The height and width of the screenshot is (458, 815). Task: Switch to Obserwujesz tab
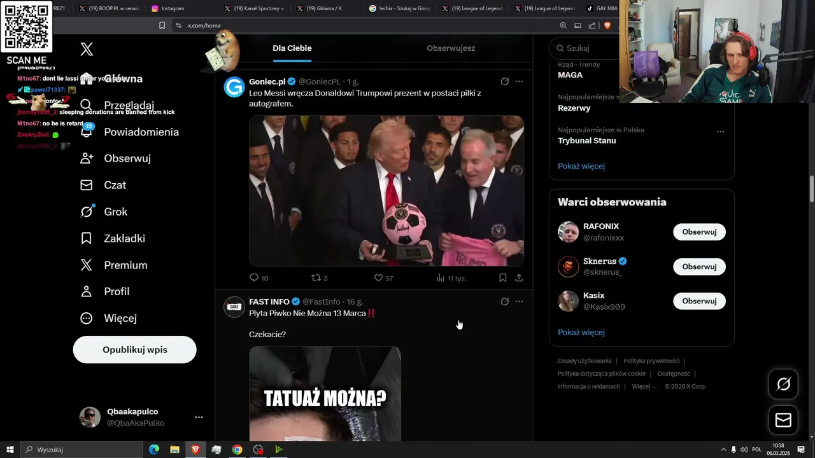(451, 48)
